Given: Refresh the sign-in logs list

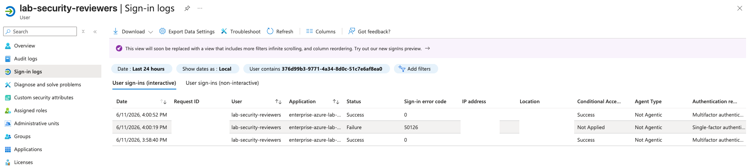Looking at the screenshot, I should pos(280,31).
